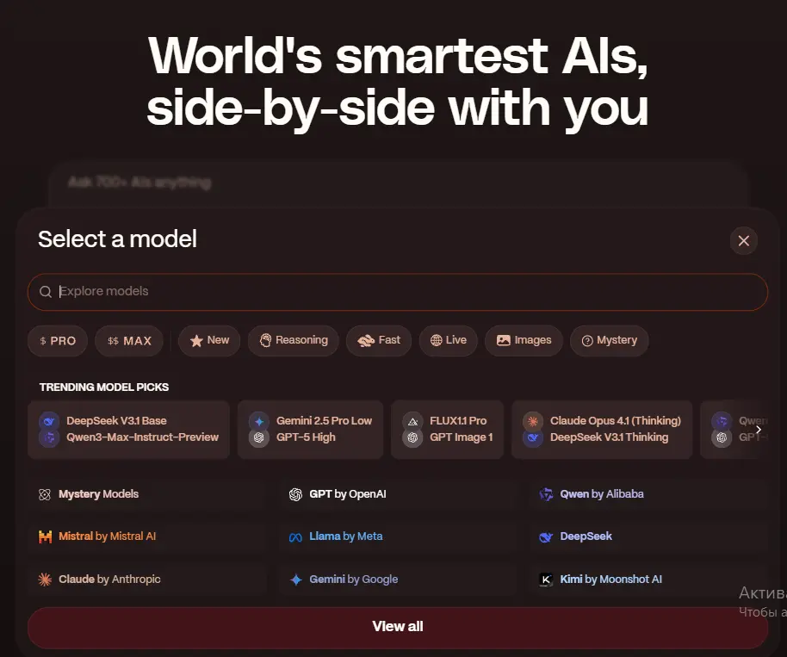This screenshot has width=787, height=657.
Task: Click the Gemini sparkle icon by Google
Action: 296,580
